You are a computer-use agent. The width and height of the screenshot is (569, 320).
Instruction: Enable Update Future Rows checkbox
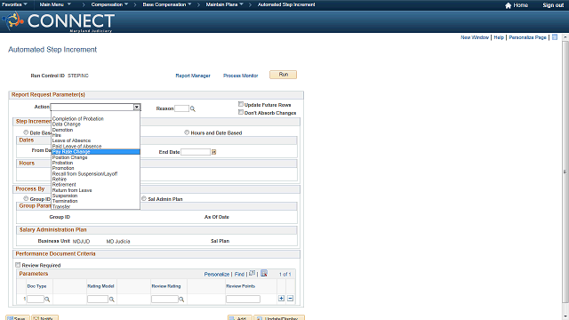[x=241, y=104]
